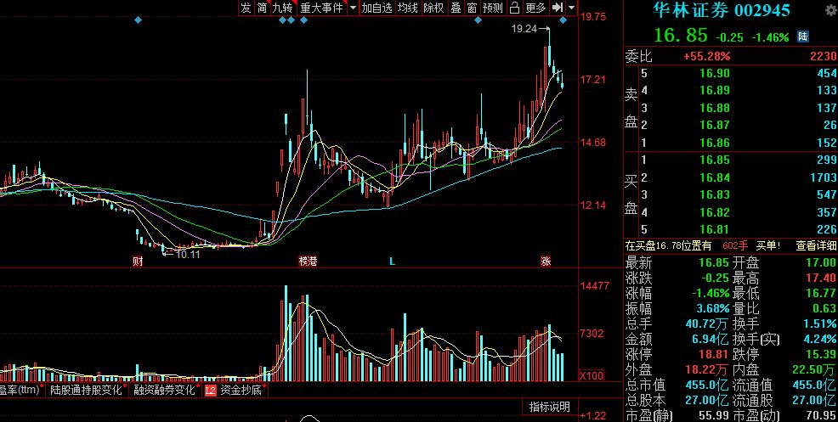This screenshot has width=838, height=422.
Task: Enable the 九转 indicator
Action: coord(283,8)
